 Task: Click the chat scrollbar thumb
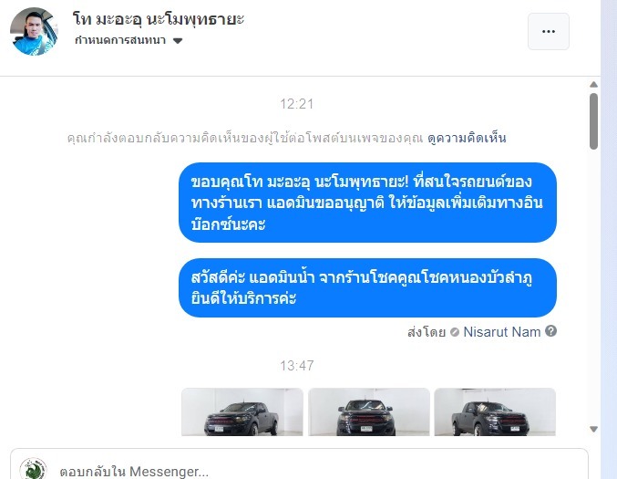[594, 121]
